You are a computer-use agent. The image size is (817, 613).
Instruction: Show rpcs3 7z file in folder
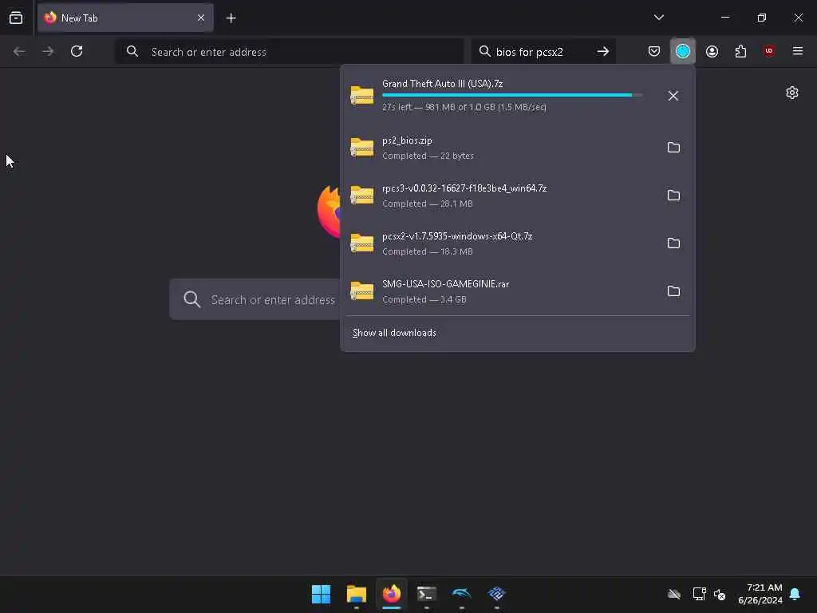[x=673, y=196]
